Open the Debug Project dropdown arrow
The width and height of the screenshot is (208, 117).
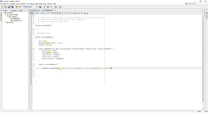(x=58, y=7)
